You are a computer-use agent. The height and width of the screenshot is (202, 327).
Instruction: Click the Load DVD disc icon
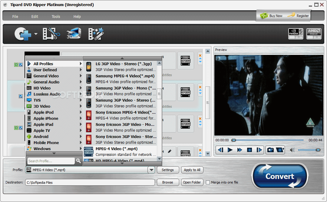[x=22, y=34]
